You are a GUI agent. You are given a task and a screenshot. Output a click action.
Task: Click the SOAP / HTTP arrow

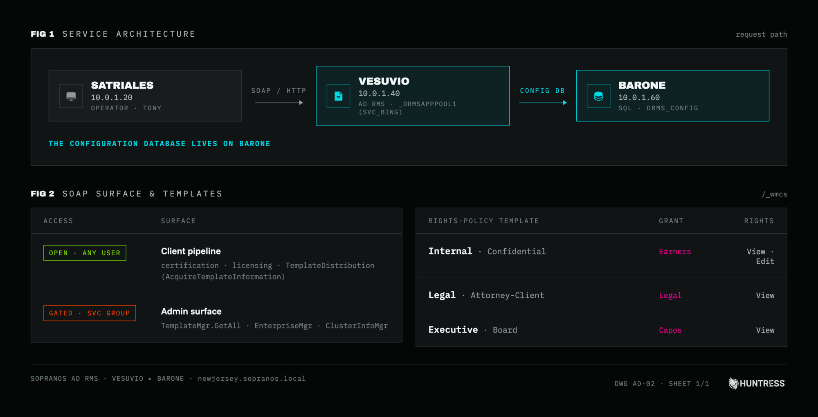(279, 103)
